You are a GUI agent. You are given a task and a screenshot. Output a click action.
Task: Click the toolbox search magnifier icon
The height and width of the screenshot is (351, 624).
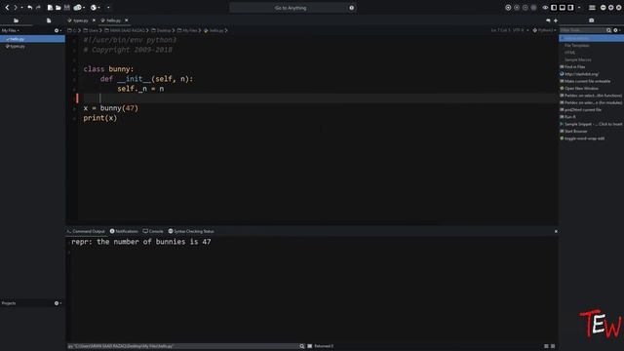[608, 30]
